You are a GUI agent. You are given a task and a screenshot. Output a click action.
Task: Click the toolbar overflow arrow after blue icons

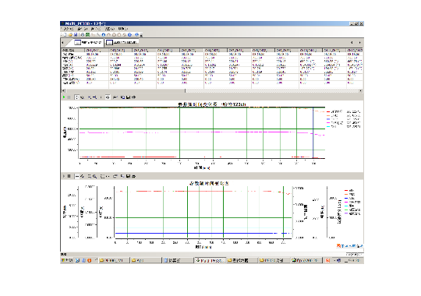tap(141, 35)
